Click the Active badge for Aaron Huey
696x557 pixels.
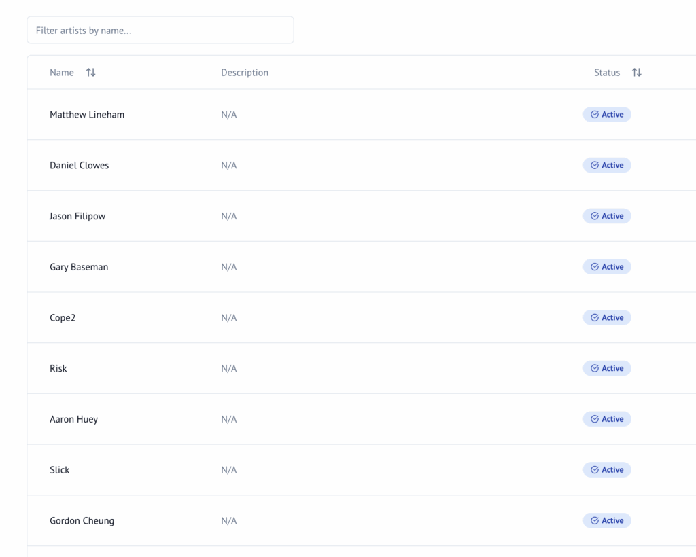click(x=607, y=419)
